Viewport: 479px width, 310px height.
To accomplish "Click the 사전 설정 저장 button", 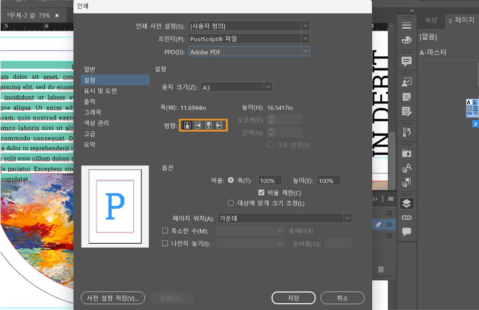I will point(113,298).
